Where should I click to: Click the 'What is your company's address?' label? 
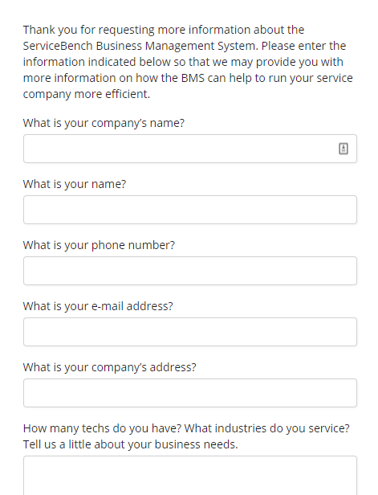110,367
